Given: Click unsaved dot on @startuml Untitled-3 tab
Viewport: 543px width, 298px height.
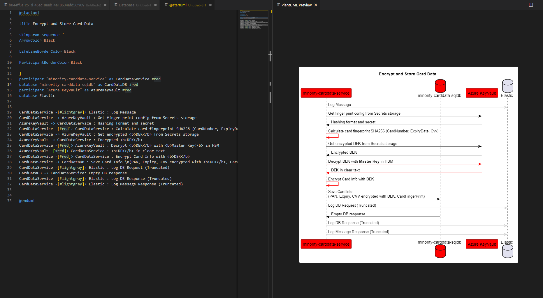Looking at the screenshot, I should pyautogui.click(x=210, y=5).
